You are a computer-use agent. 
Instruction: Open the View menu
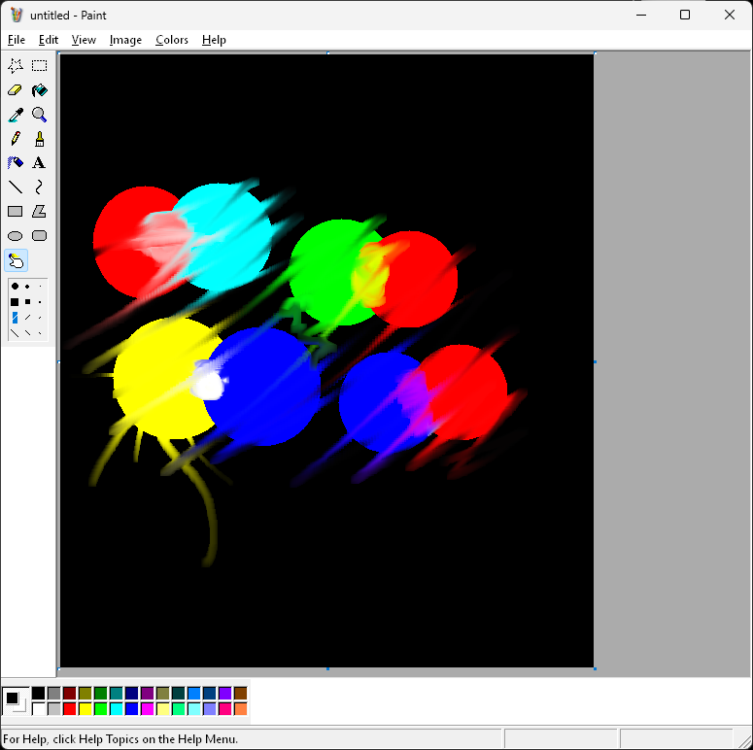point(84,40)
